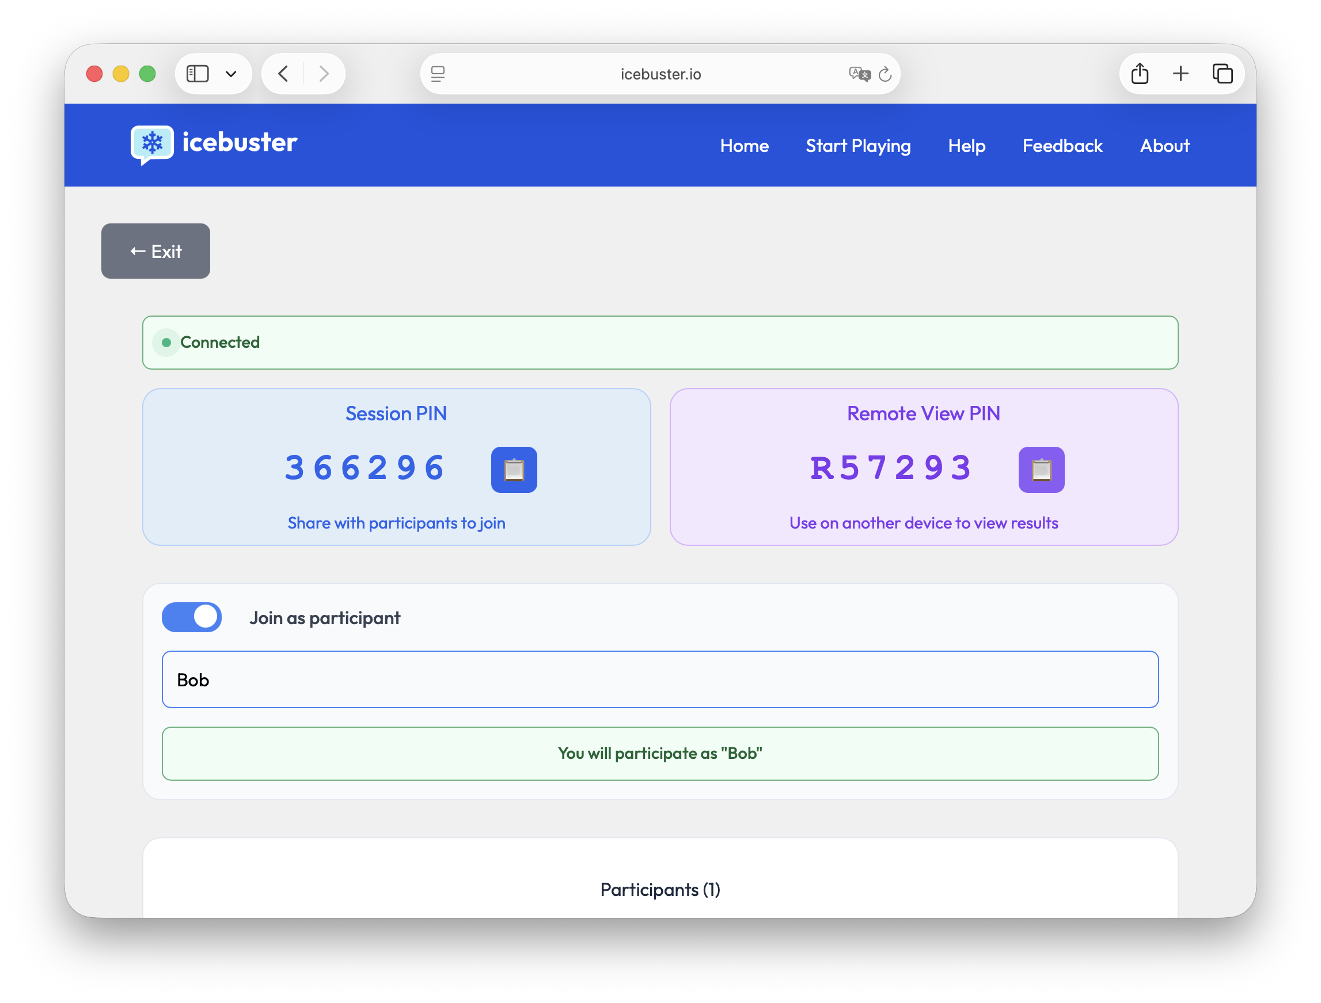Go back with browser back arrow
The height and width of the screenshot is (1003, 1321).
pyautogui.click(x=284, y=74)
